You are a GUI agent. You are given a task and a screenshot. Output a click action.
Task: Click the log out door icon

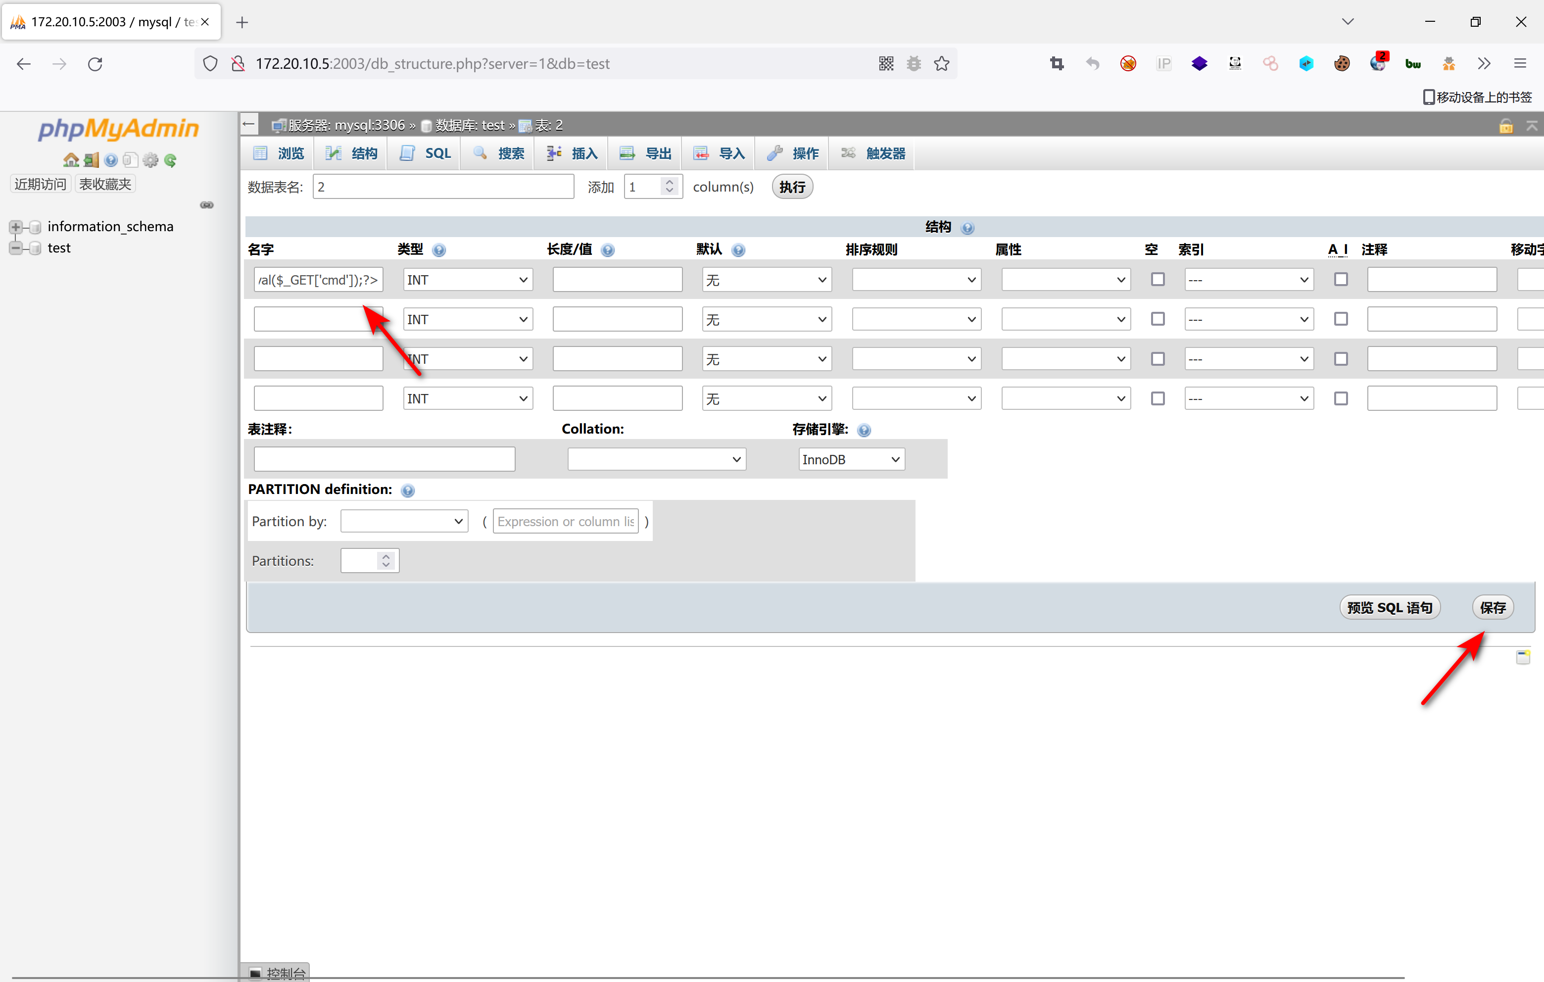[x=91, y=160]
